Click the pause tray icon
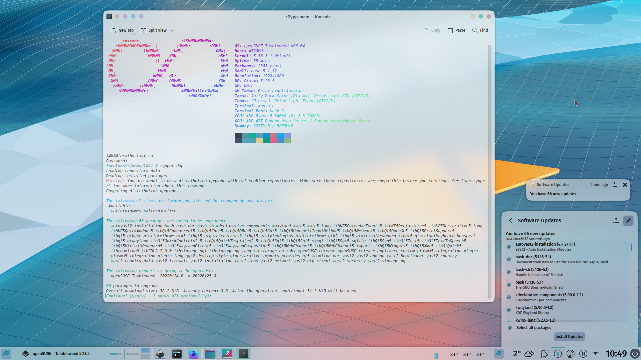The height and width of the screenshot is (360, 641). [583, 354]
